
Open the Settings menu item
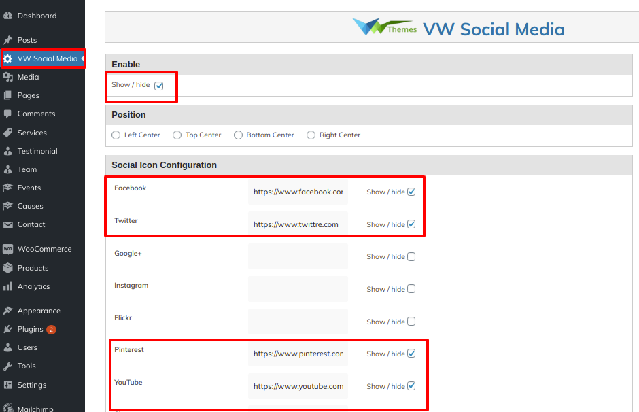click(x=32, y=385)
